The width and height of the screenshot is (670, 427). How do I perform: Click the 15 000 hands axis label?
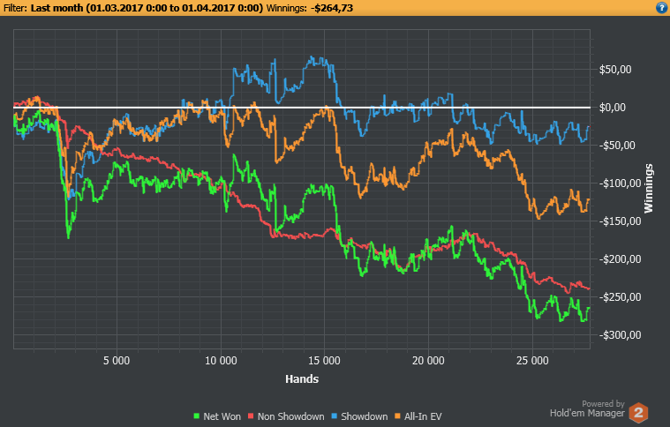[324, 361]
